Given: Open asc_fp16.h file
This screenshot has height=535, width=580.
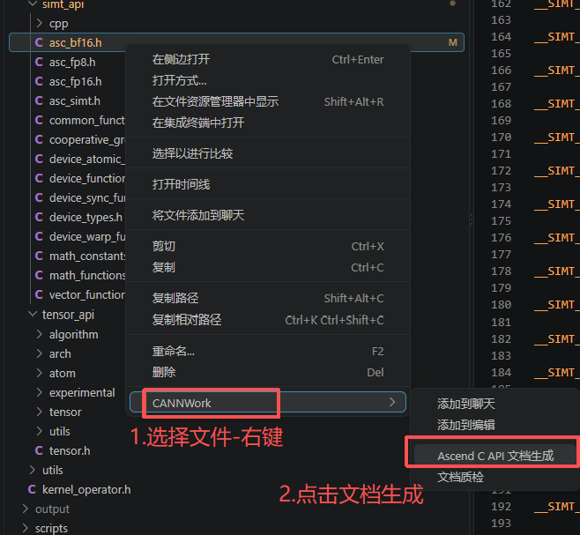Looking at the screenshot, I should (x=76, y=81).
